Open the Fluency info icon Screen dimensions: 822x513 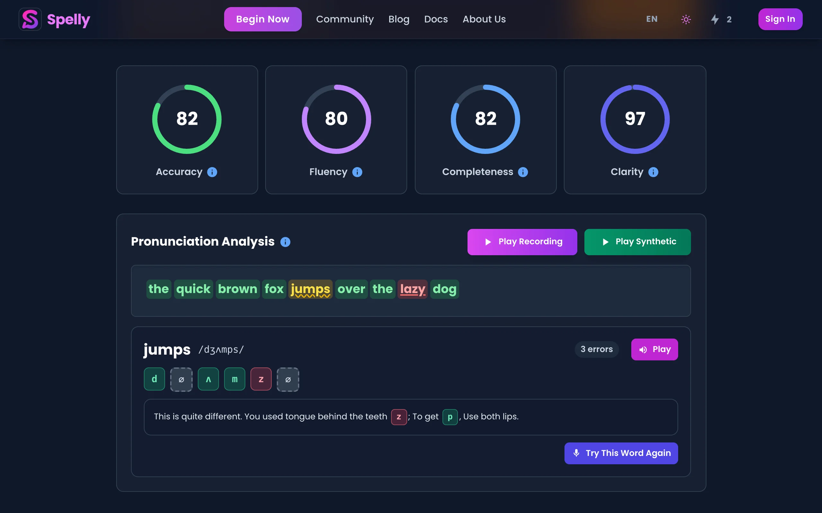pos(357,172)
